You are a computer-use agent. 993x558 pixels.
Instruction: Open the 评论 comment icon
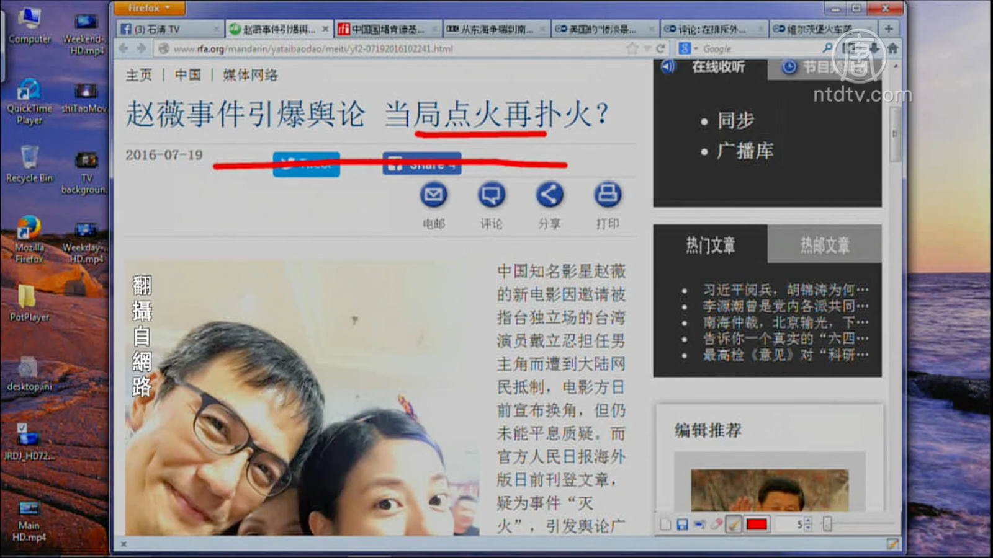(x=491, y=195)
